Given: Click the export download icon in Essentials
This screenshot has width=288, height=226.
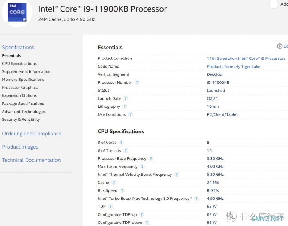Looking at the screenshot, I should click(x=280, y=46).
